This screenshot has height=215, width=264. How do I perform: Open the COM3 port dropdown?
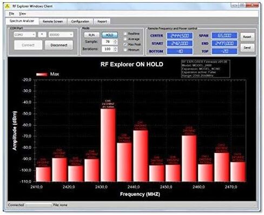[25, 35]
